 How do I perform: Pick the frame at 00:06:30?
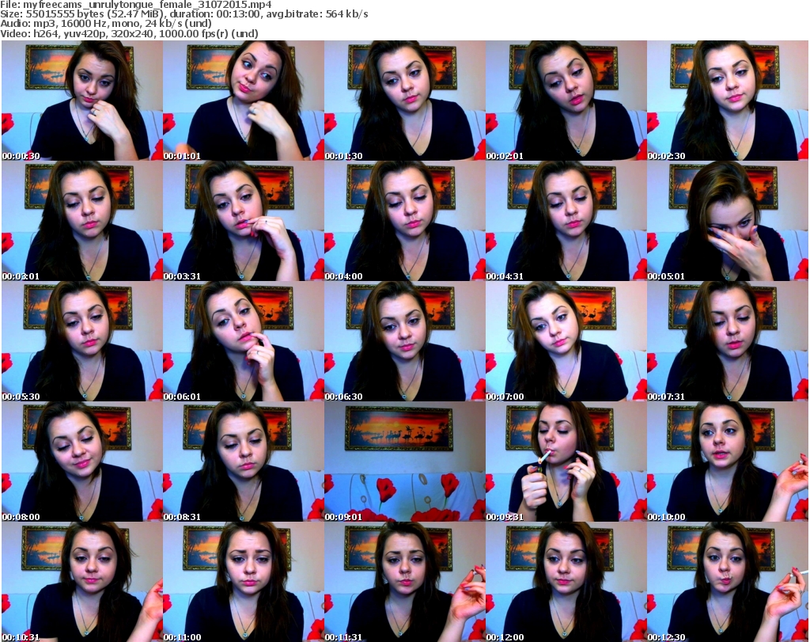pos(404,342)
